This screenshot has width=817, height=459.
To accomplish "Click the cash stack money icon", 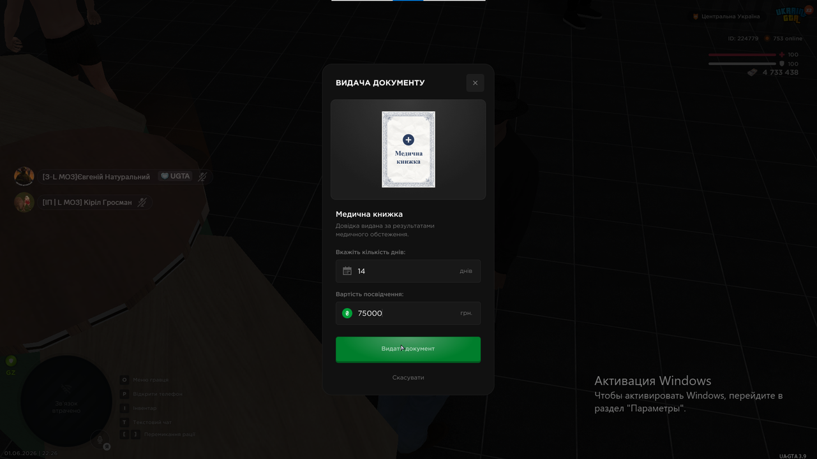I will point(753,73).
